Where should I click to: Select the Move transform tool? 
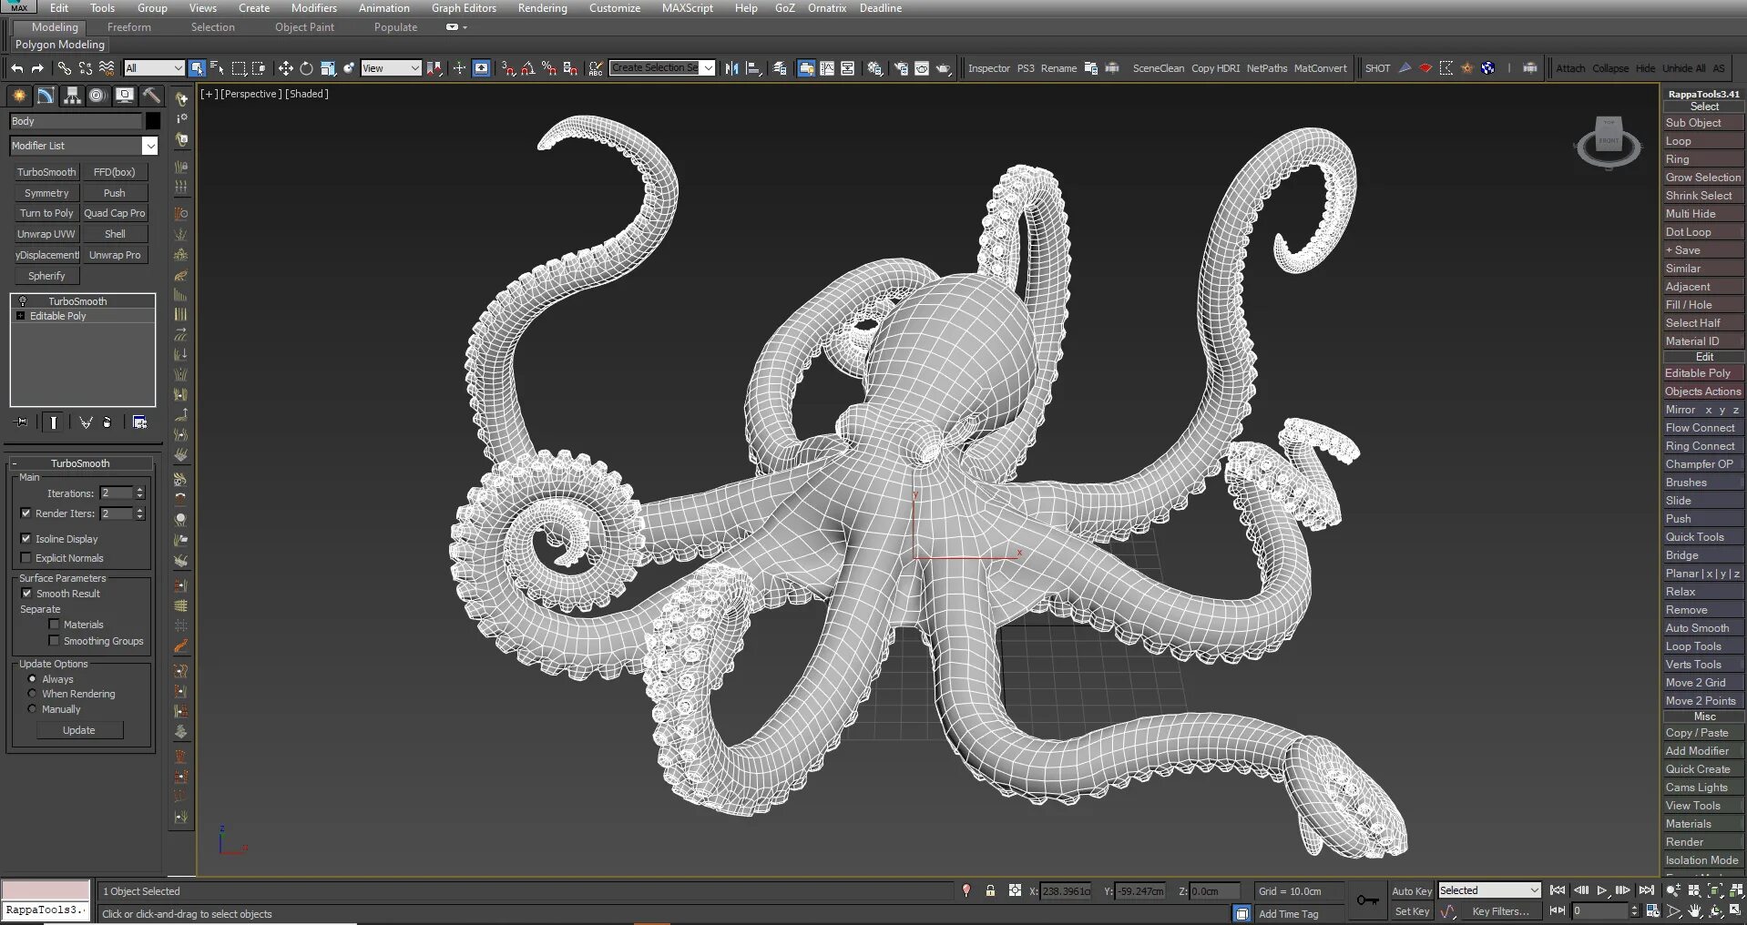[285, 68]
